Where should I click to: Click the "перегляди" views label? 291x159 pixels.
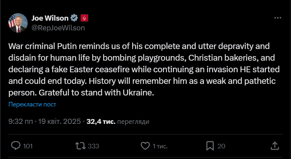click(x=133, y=122)
